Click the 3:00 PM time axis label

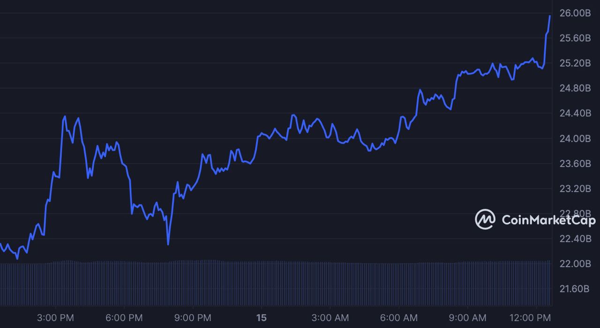(x=54, y=318)
